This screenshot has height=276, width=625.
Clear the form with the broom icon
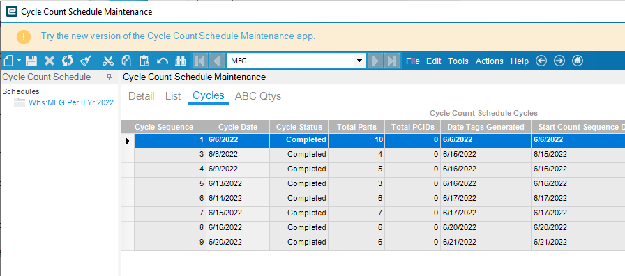click(86, 61)
